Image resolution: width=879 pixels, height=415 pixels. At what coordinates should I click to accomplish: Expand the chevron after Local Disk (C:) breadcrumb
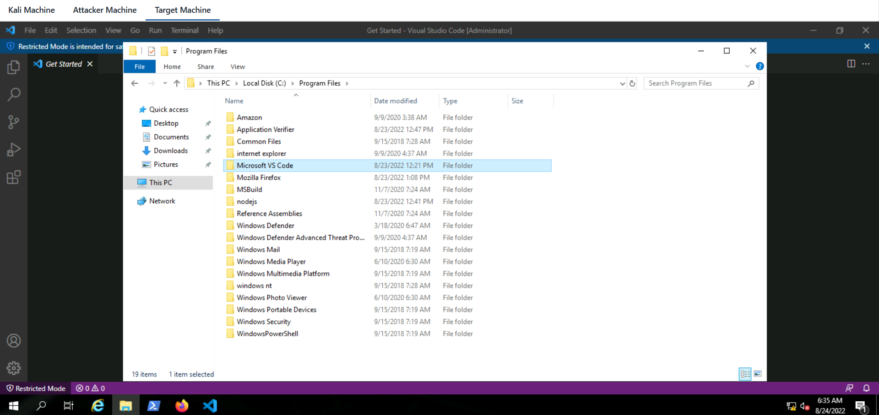click(292, 83)
